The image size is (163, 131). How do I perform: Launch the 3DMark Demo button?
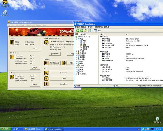[x=62, y=78]
